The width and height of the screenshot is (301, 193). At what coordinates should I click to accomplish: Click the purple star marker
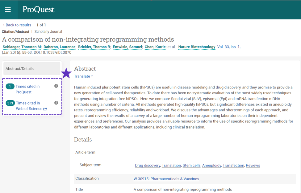(x=66, y=73)
